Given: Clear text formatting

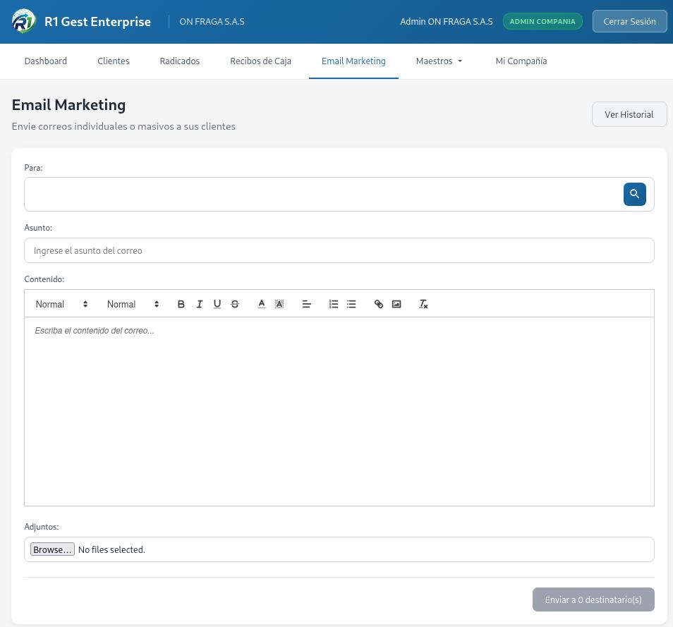Looking at the screenshot, I should coord(423,304).
